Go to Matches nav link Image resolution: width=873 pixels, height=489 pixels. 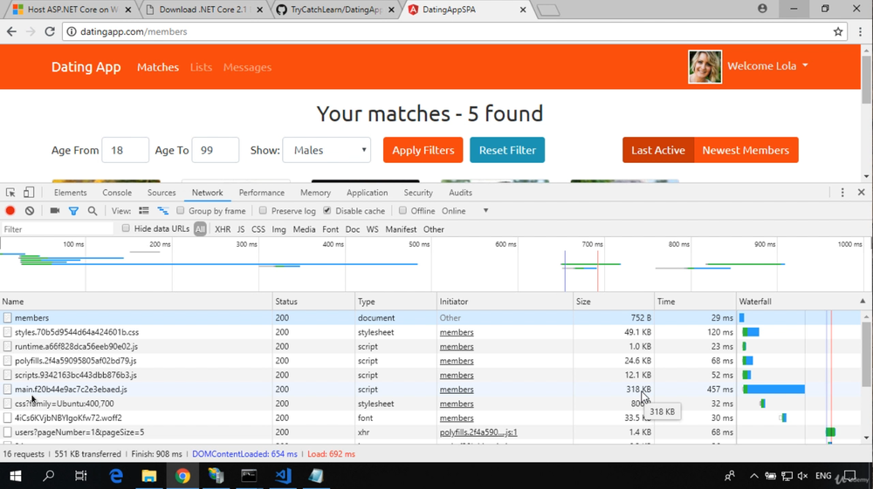(x=158, y=67)
